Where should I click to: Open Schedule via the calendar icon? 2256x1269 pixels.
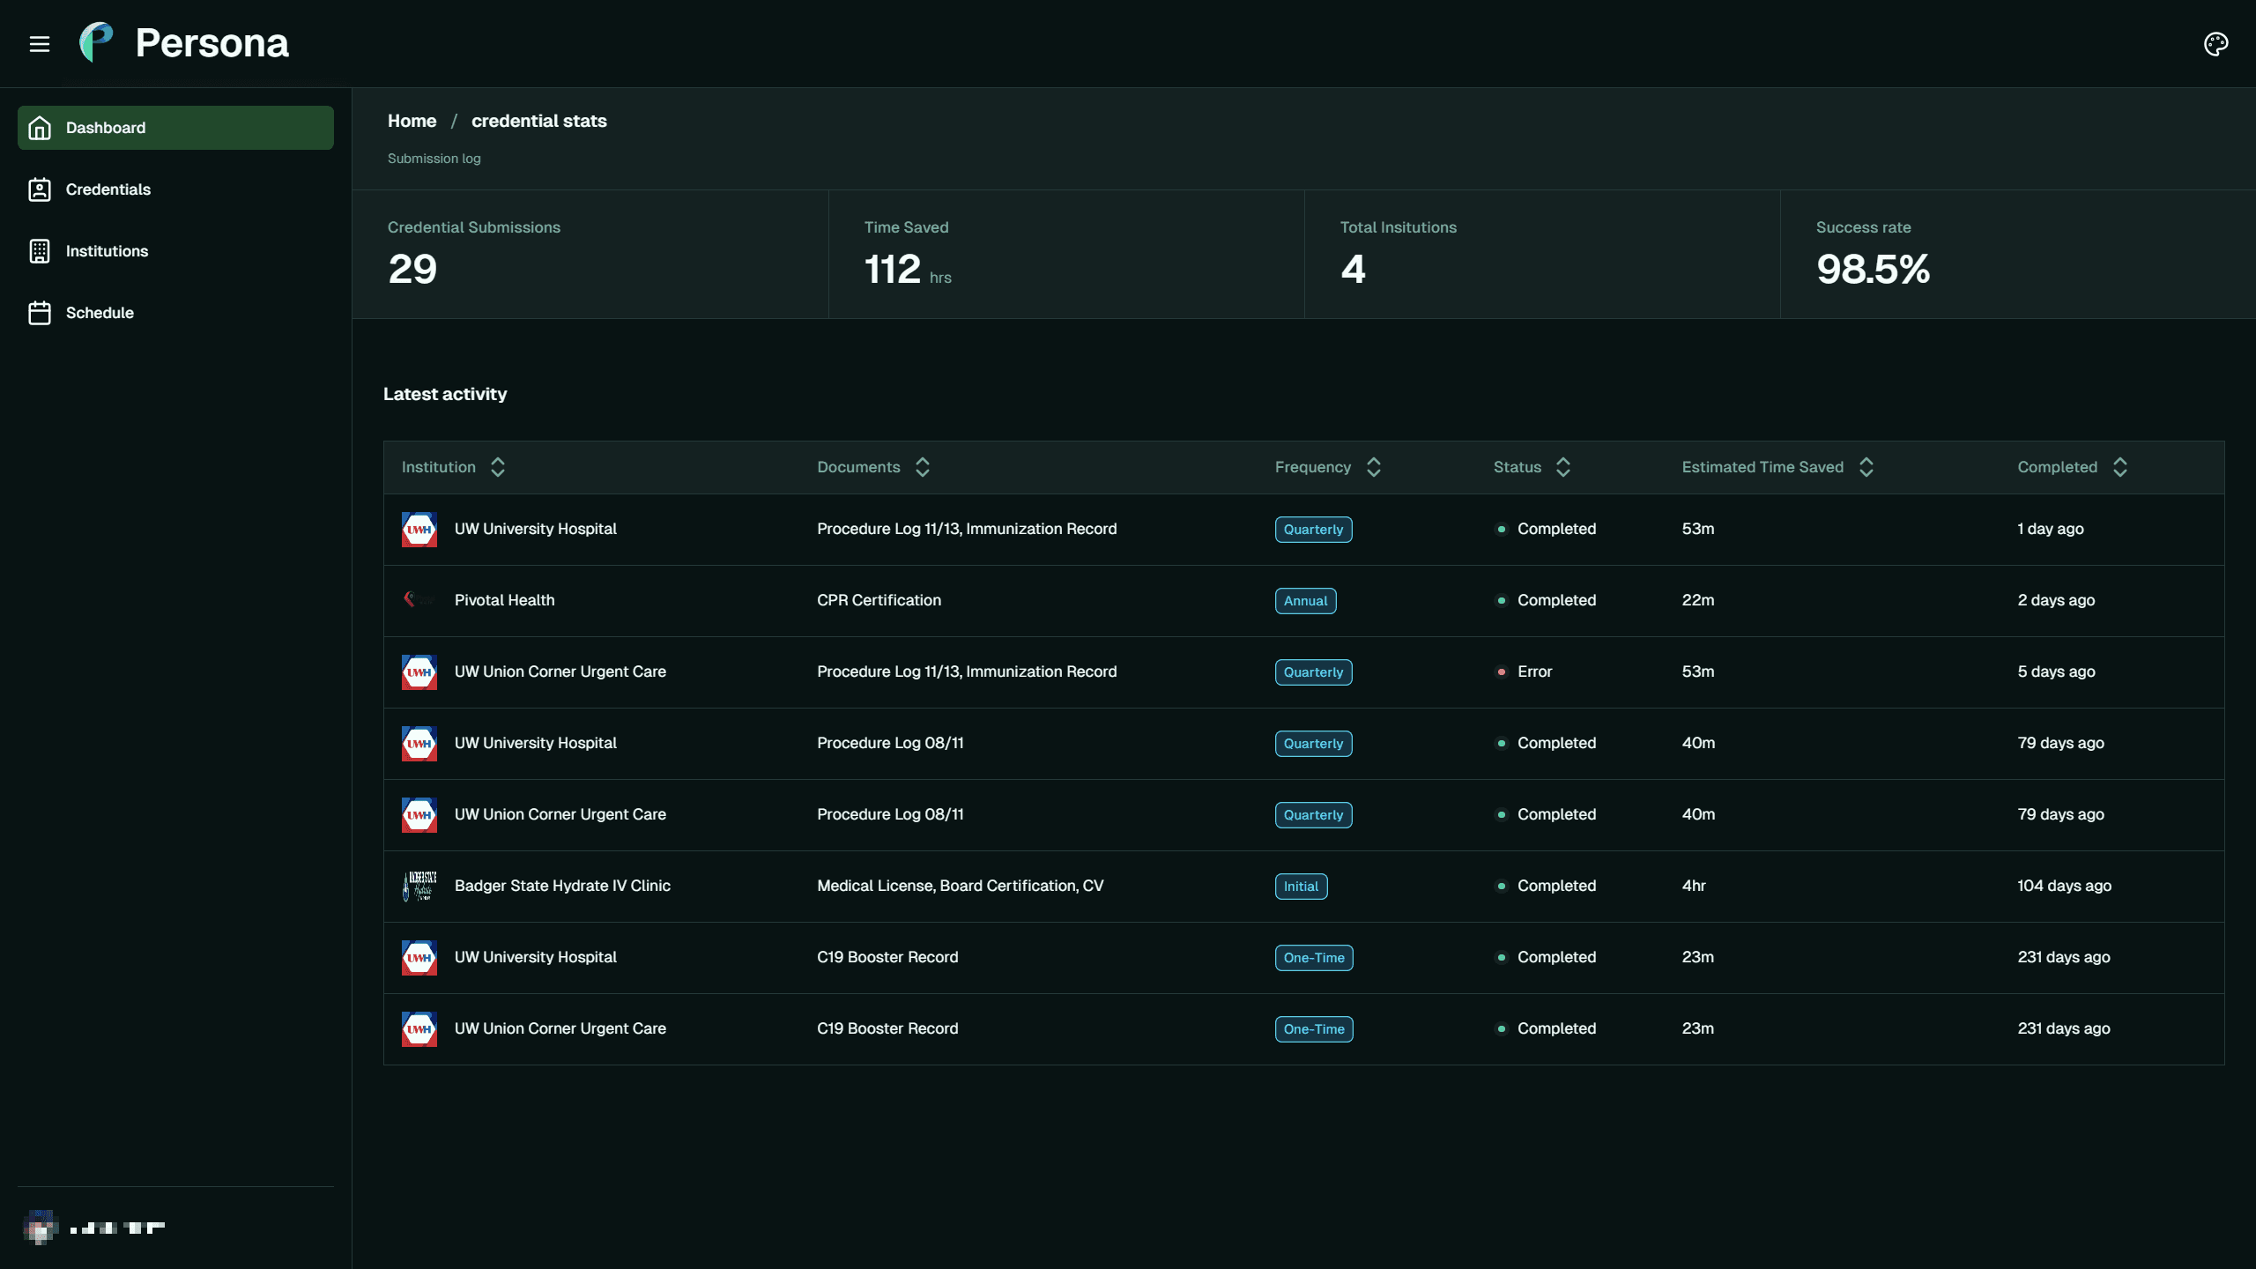[41, 312]
